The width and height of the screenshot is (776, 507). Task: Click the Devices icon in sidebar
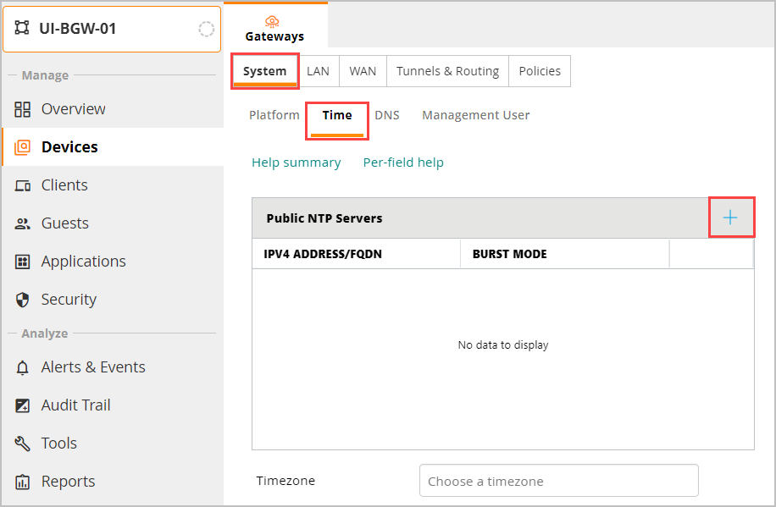pyautogui.click(x=23, y=147)
